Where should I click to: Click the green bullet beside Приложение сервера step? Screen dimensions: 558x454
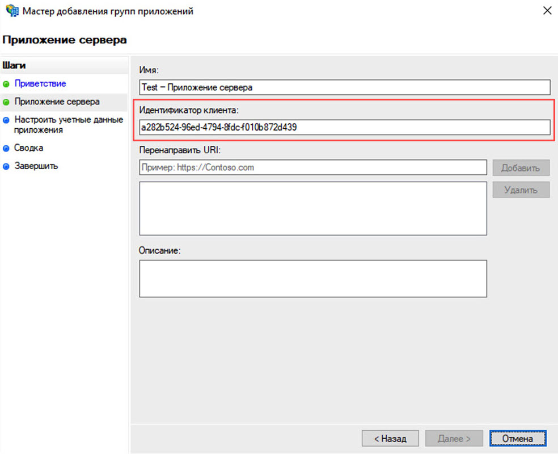point(6,102)
